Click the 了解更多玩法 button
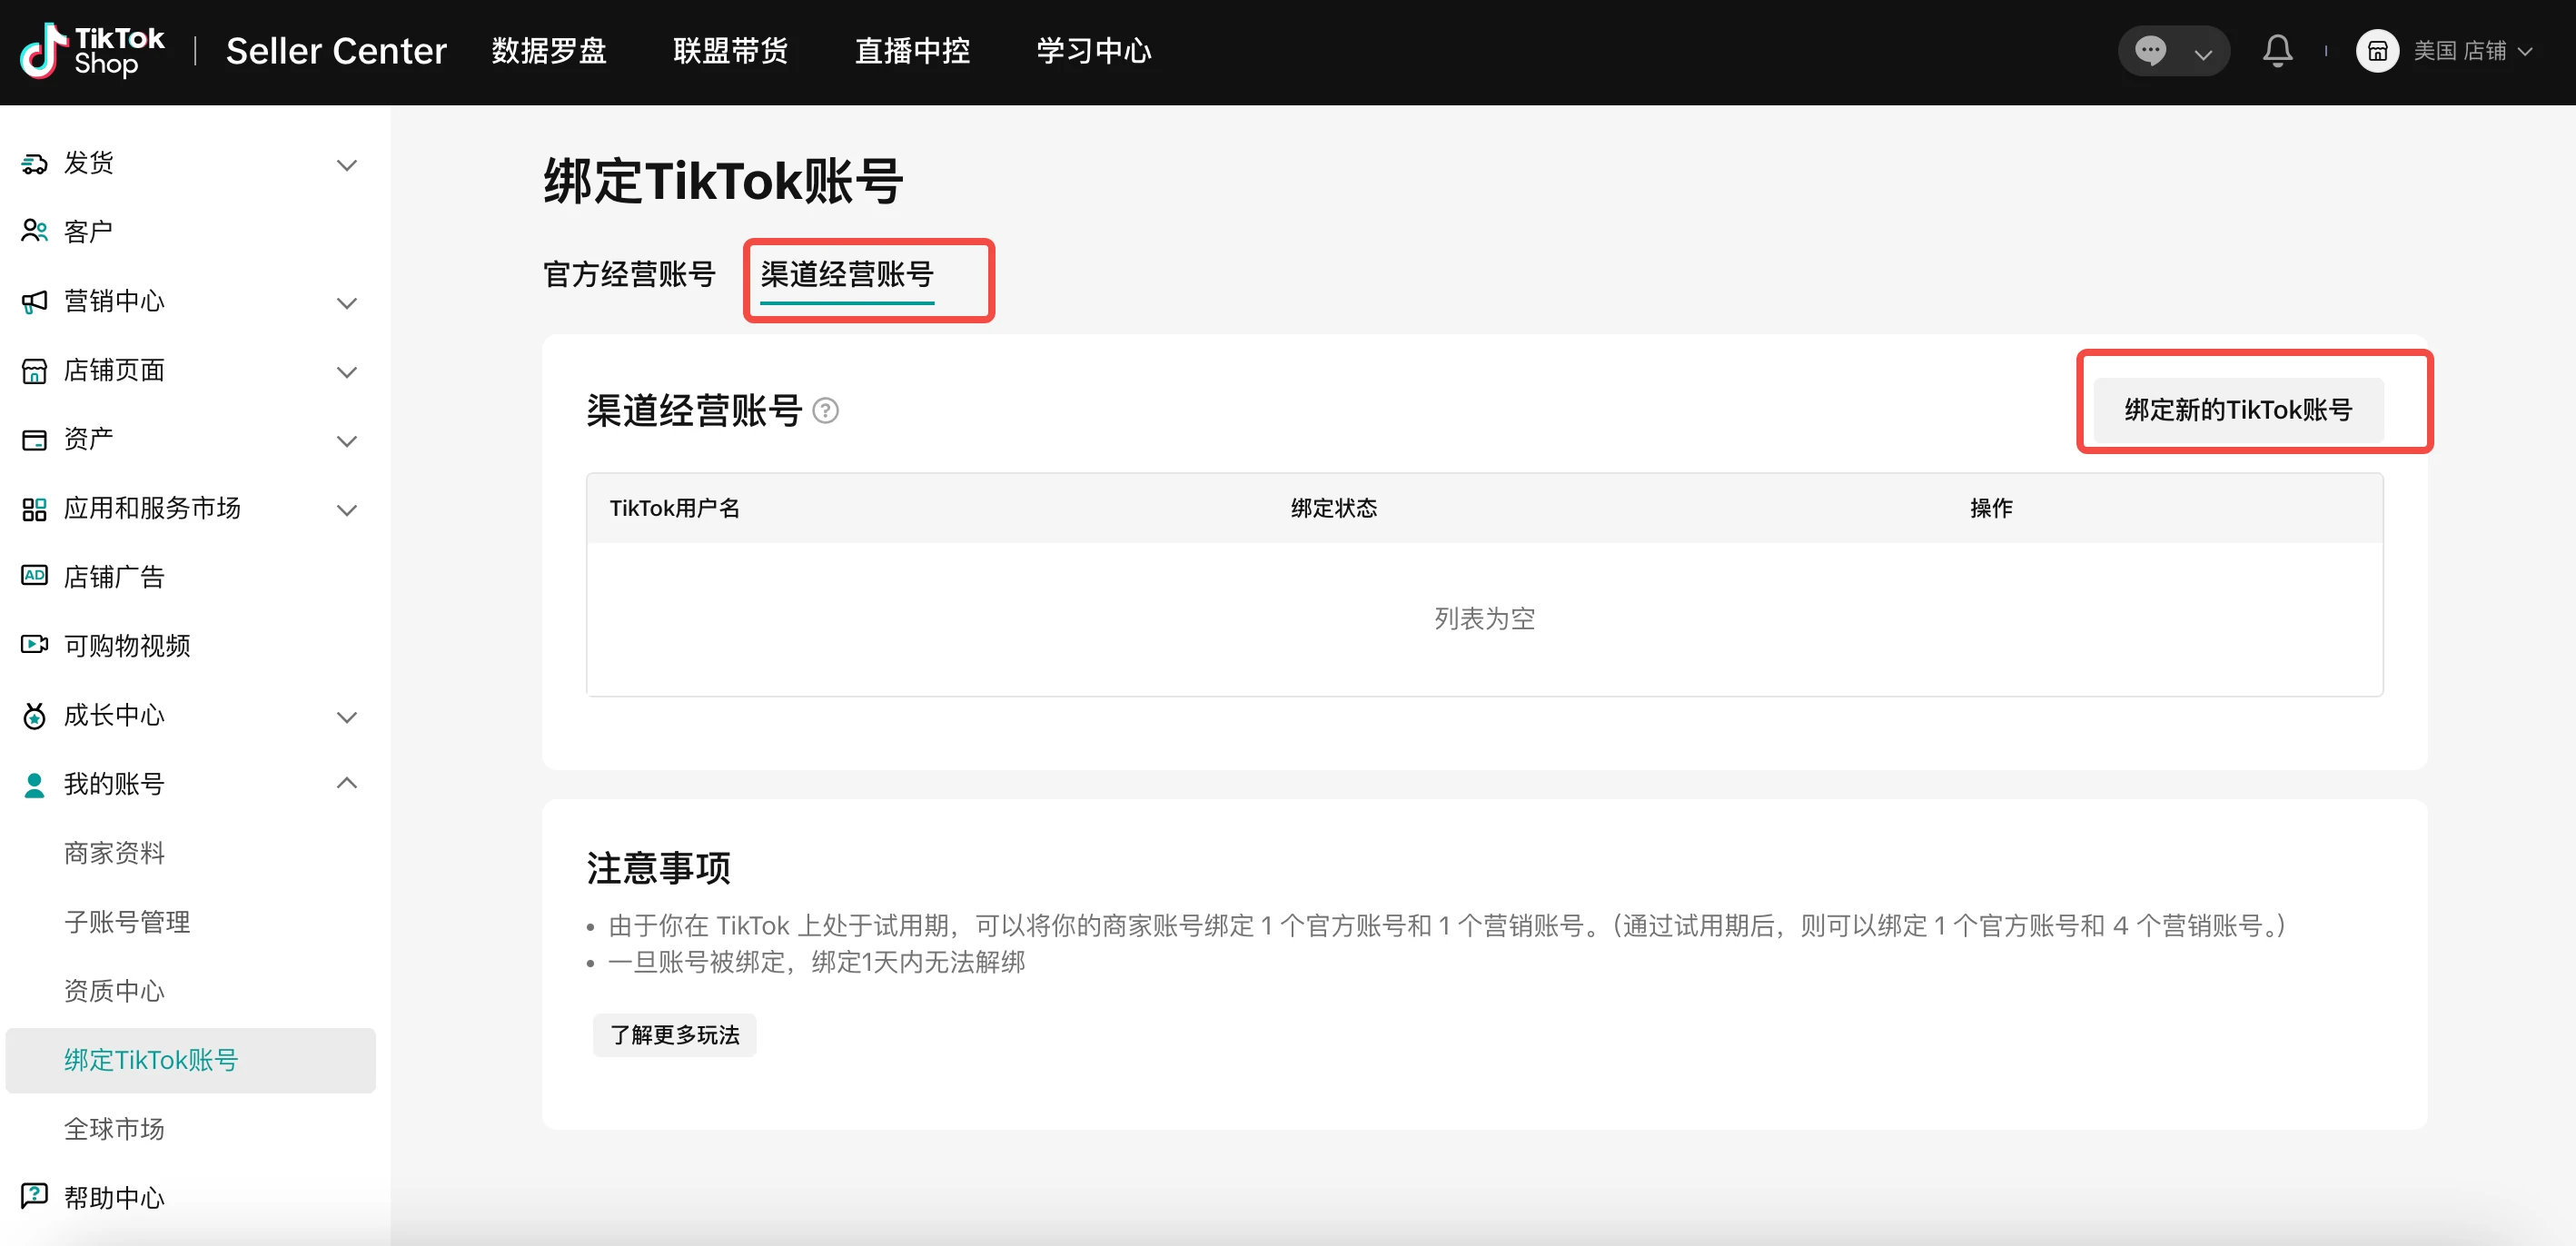 674,1035
